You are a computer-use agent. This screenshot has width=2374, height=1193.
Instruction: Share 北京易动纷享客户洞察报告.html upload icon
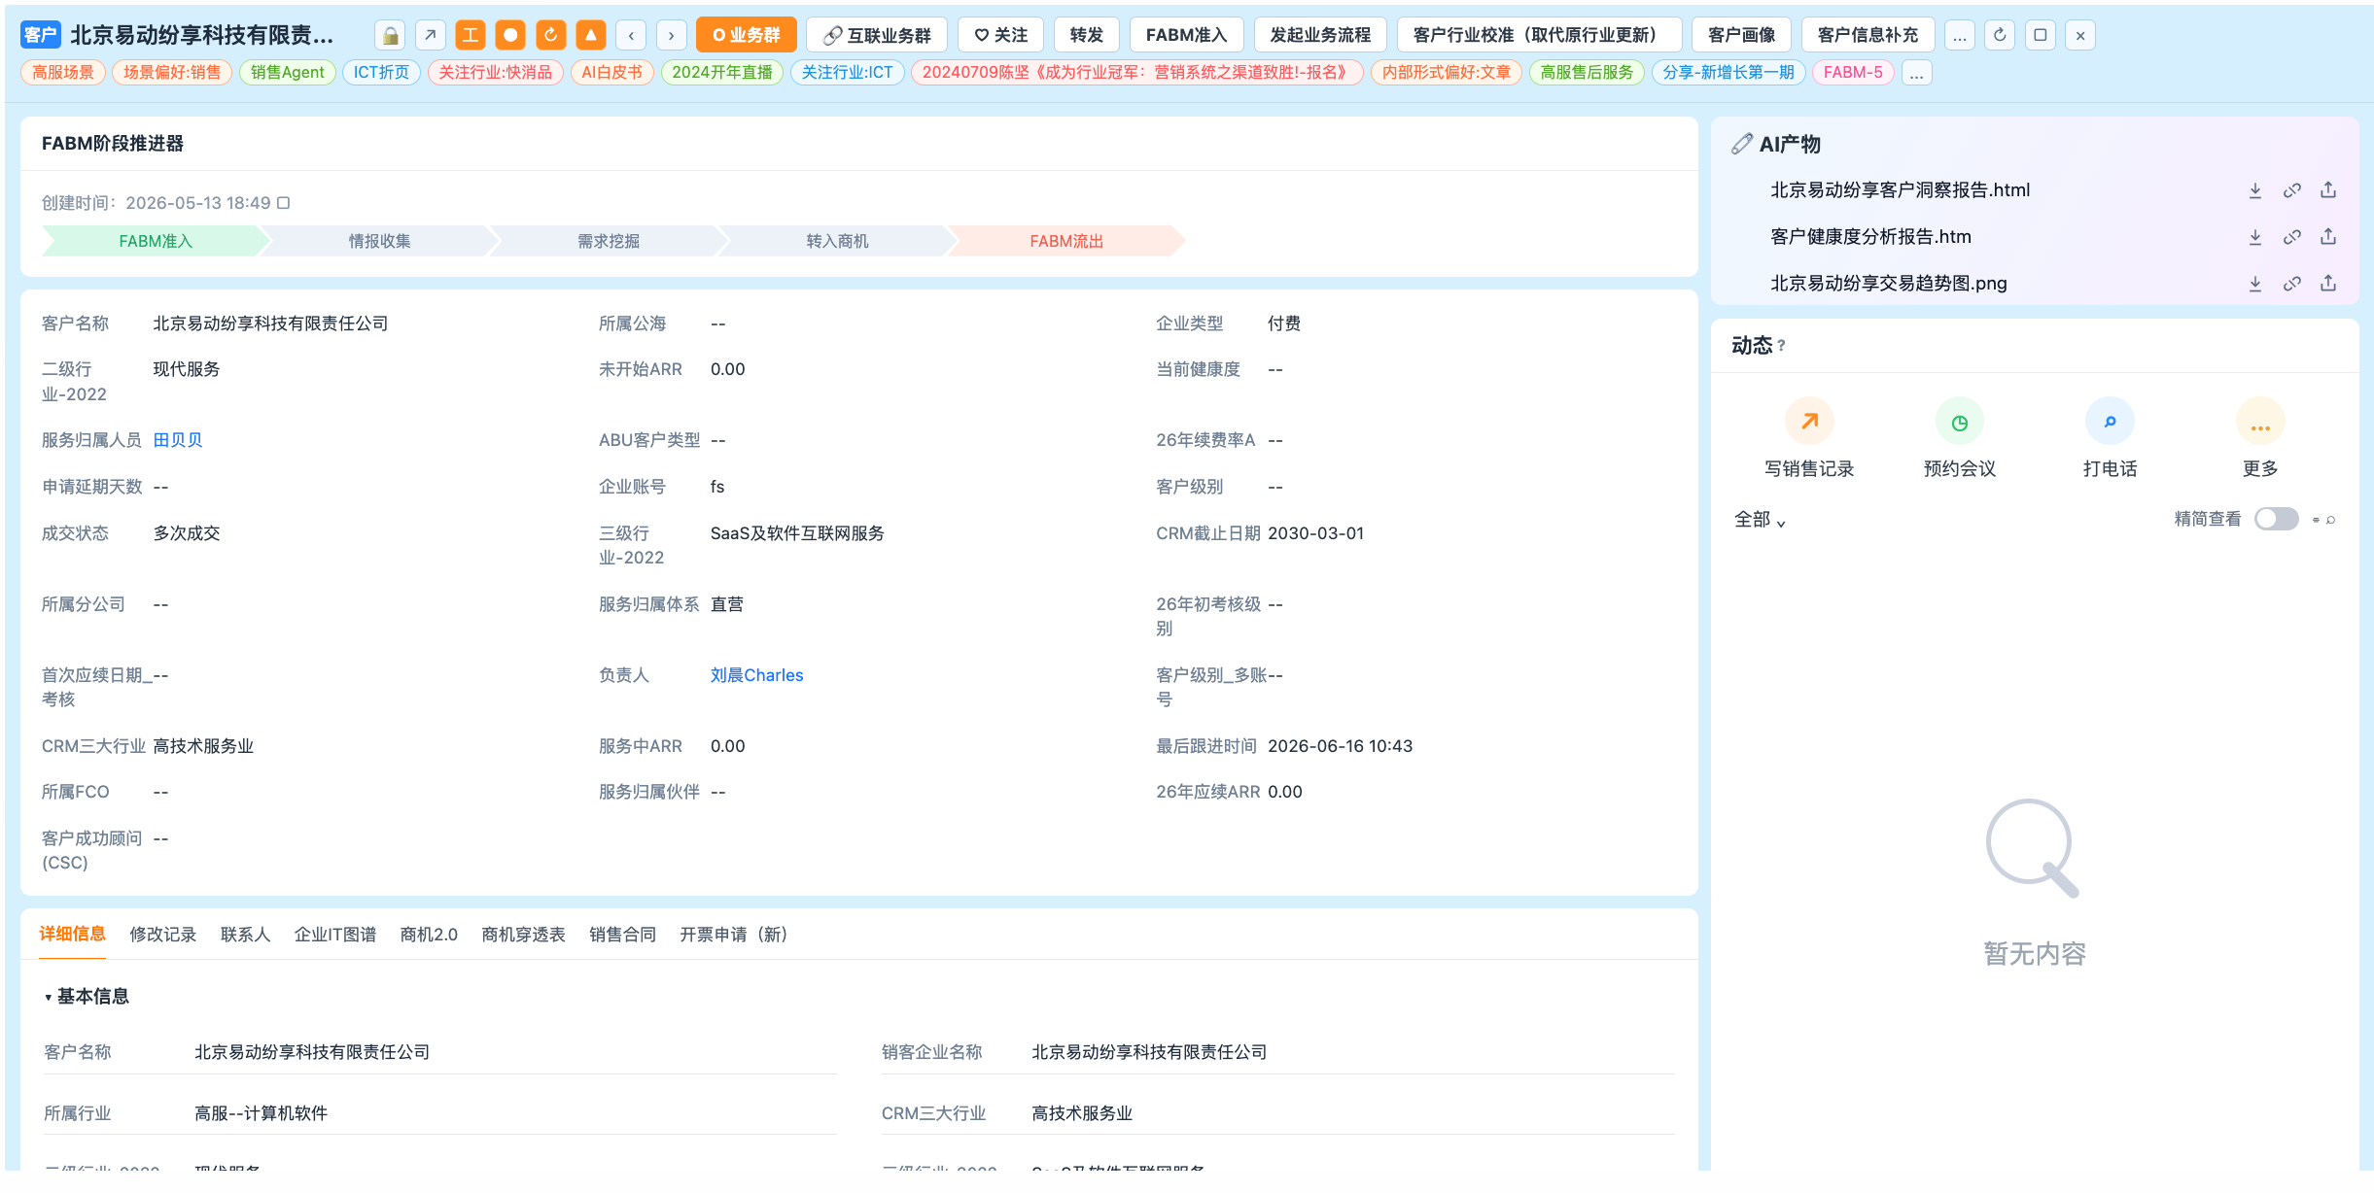(x=2328, y=190)
